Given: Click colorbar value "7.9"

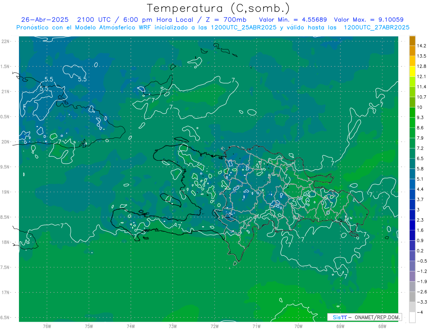Looking at the screenshot, I should point(420,138).
